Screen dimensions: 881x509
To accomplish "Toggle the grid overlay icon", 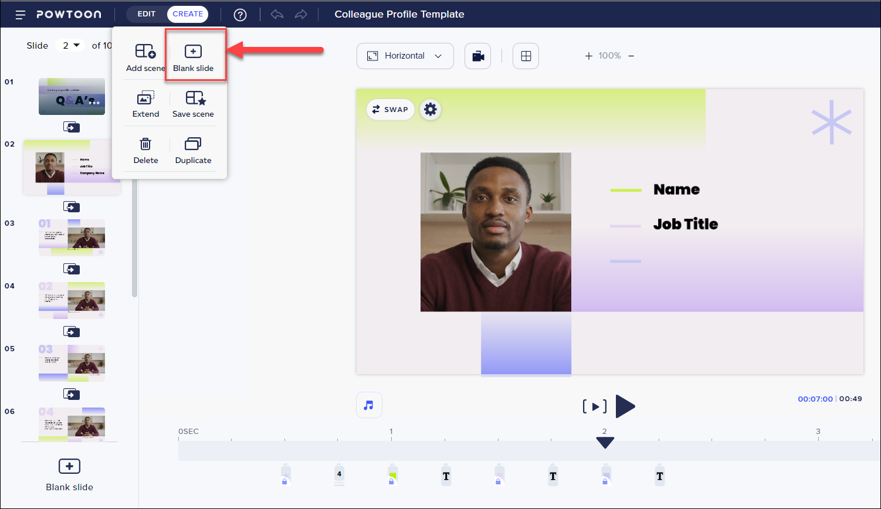I will (x=526, y=56).
